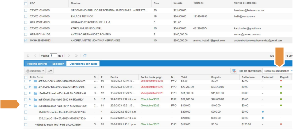Switch to the Selección tab
The height and width of the screenshot is (129, 293).
click(x=58, y=64)
